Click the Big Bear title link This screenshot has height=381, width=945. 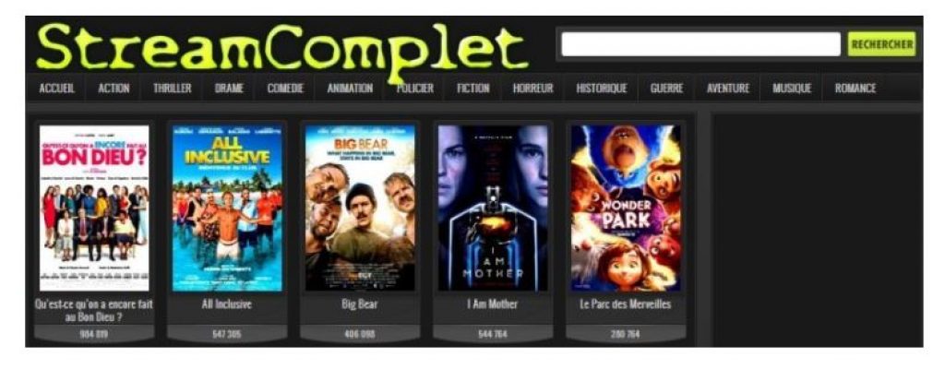click(359, 304)
